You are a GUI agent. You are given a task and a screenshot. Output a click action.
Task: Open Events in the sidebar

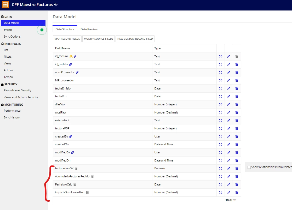tap(8, 30)
